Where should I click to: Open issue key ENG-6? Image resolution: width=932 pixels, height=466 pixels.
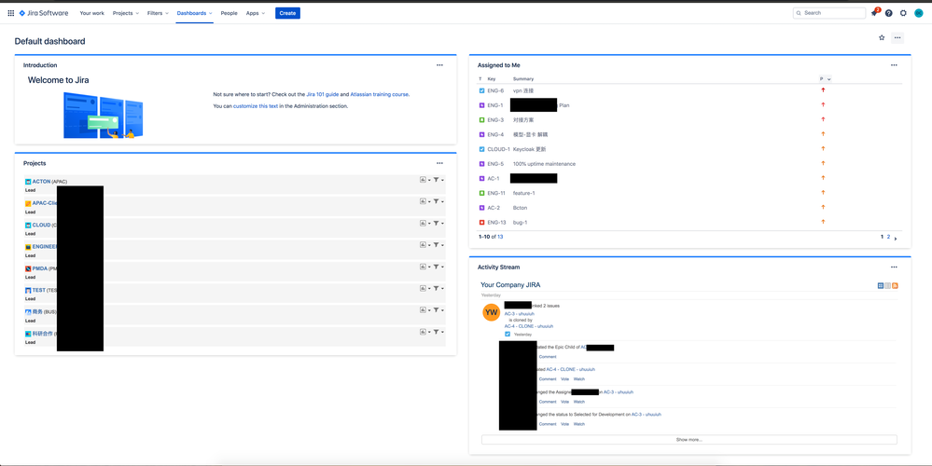point(495,90)
